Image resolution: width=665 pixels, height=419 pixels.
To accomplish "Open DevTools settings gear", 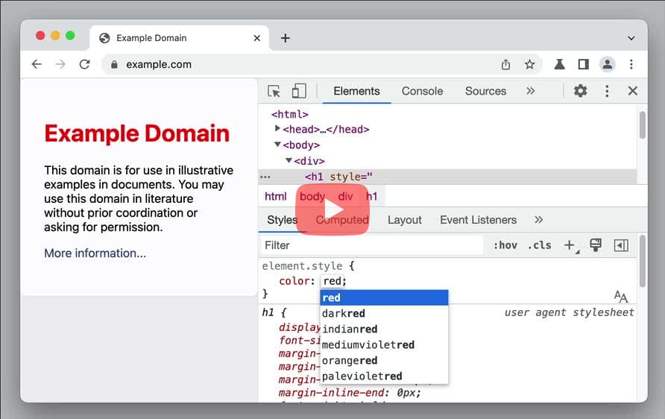I will coord(580,91).
